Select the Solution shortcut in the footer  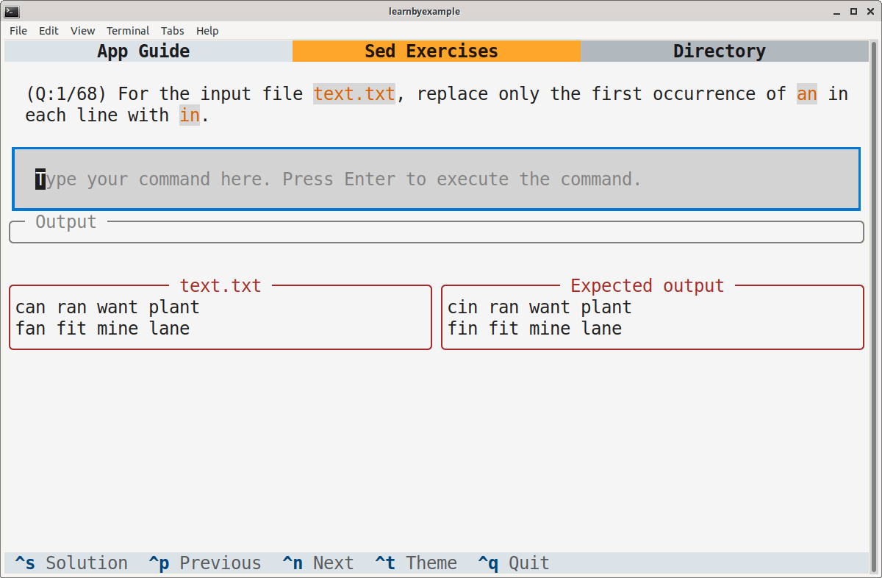pyautogui.click(x=70, y=563)
